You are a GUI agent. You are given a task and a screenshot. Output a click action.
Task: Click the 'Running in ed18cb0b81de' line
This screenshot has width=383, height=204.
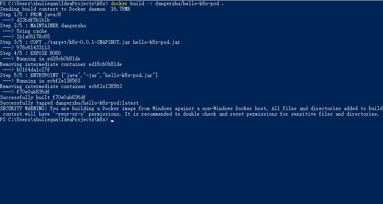tap(48, 59)
